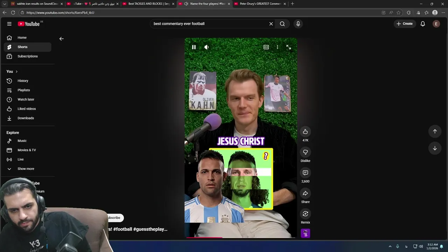Dislike this Short

(306, 152)
